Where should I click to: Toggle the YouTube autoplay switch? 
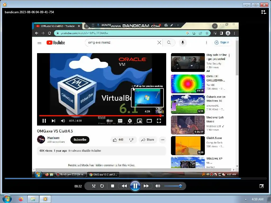coord(110,121)
